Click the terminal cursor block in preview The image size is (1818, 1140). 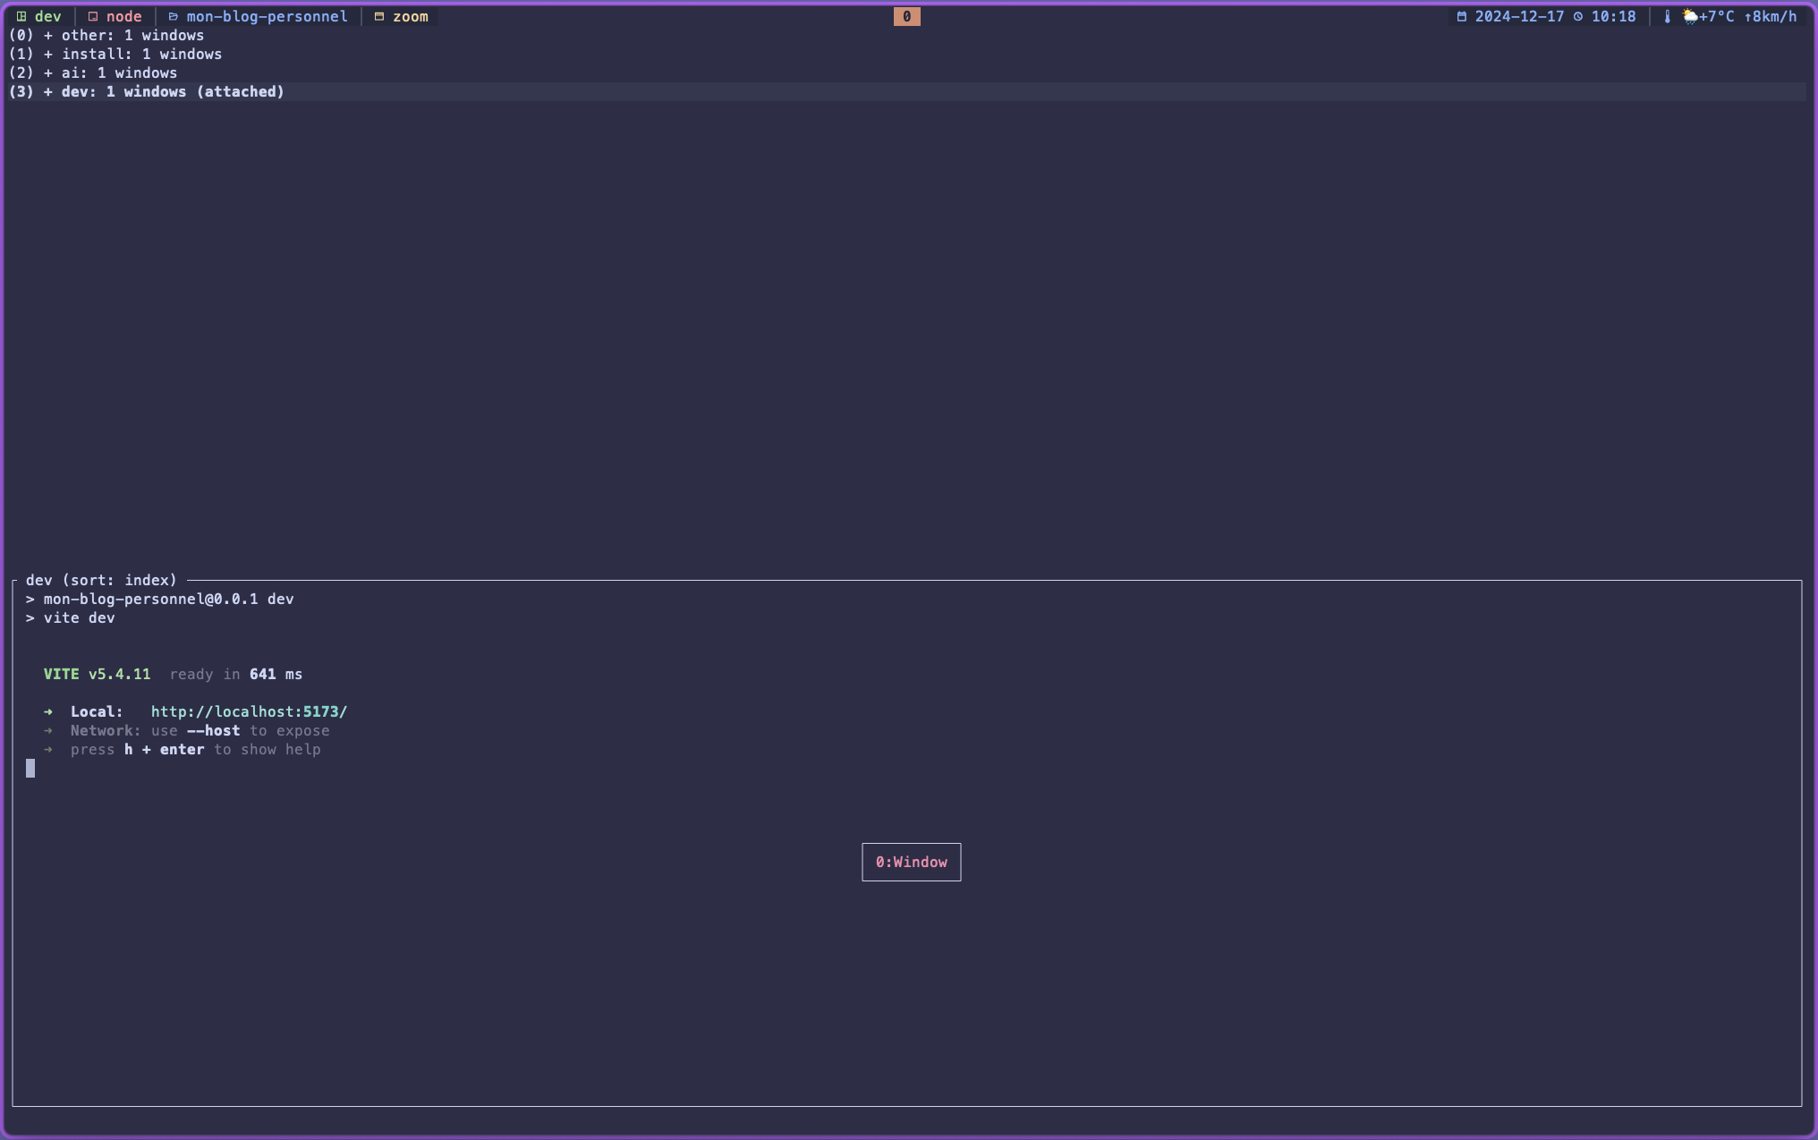[30, 768]
